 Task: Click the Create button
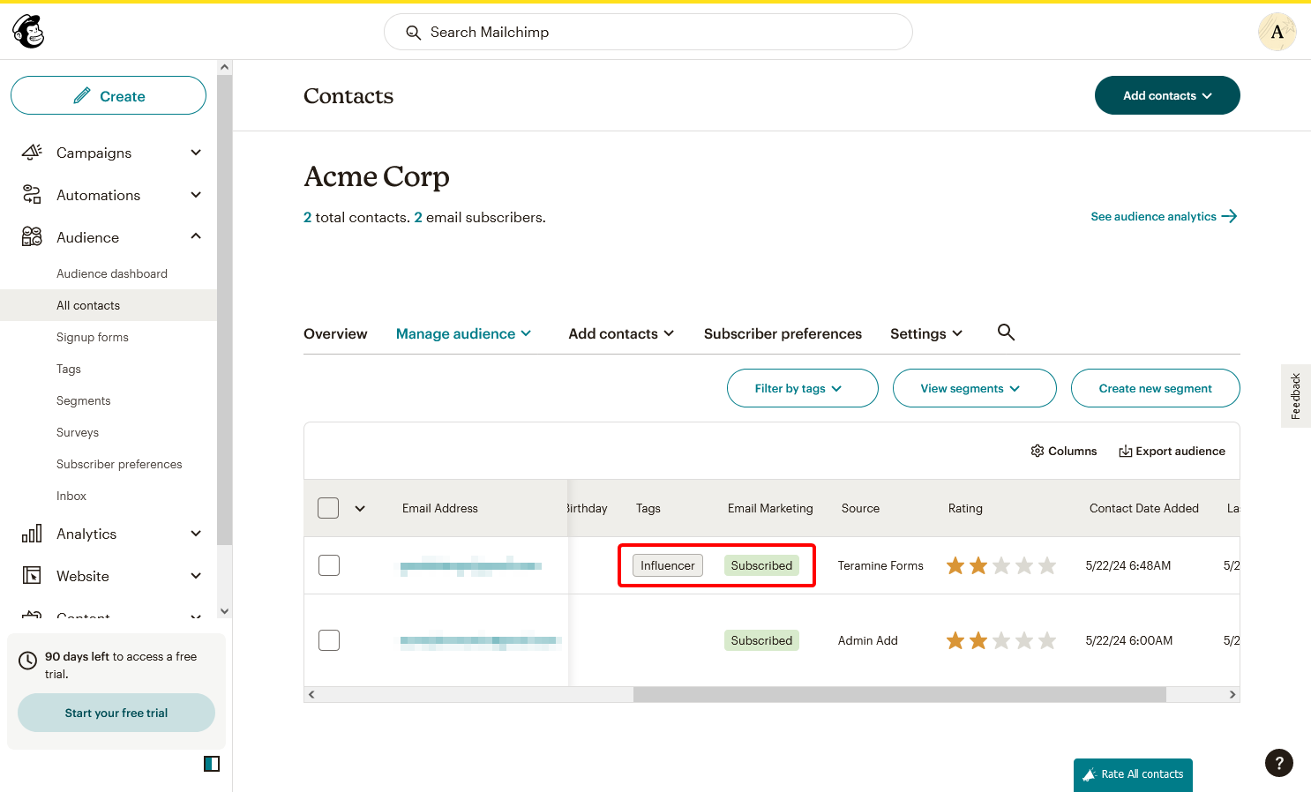(x=109, y=95)
